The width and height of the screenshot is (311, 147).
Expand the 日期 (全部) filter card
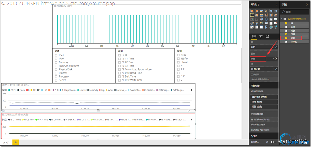264,102
